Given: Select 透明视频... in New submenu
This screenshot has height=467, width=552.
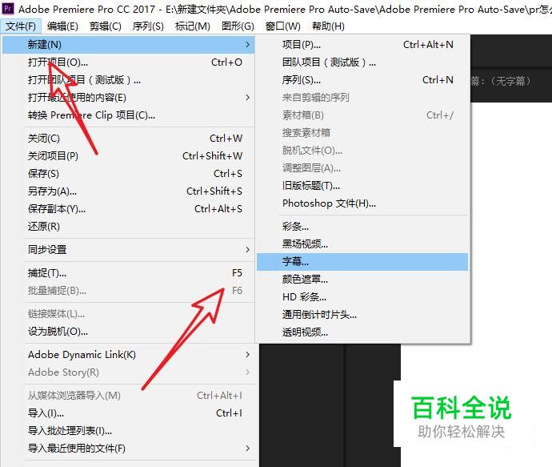Looking at the screenshot, I should click(362, 332).
